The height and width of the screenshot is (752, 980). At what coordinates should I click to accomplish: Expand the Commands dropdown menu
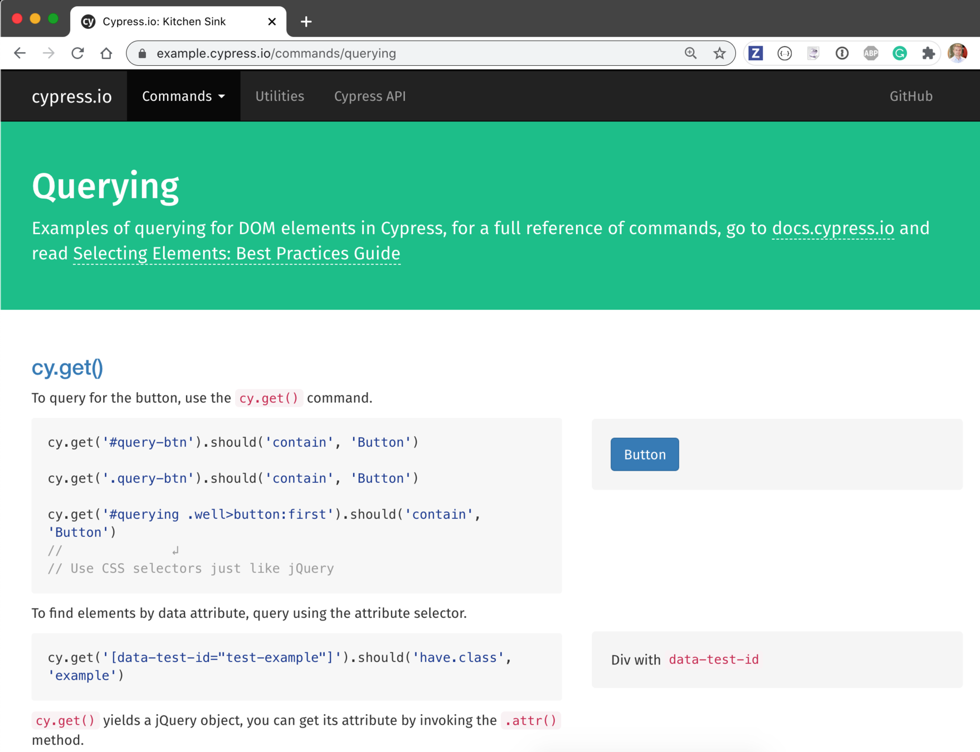coord(183,96)
